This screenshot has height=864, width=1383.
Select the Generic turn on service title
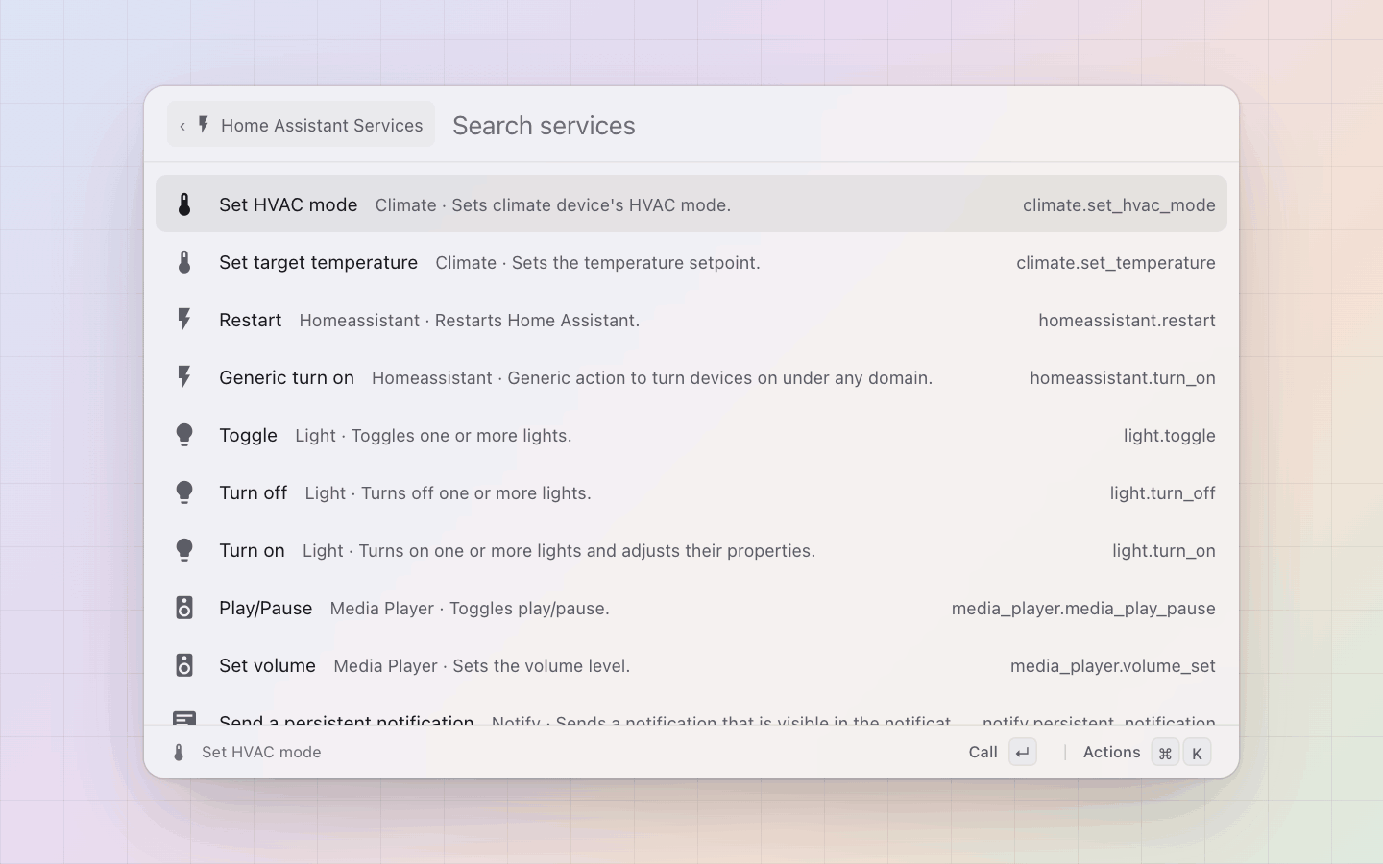286,377
